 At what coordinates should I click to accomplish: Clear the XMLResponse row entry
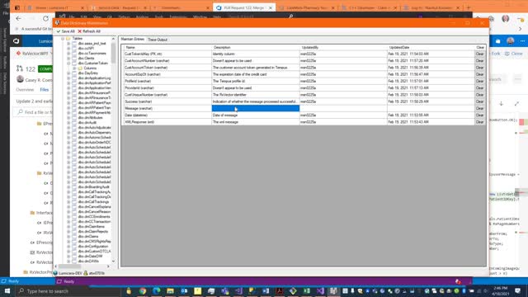coord(480,122)
